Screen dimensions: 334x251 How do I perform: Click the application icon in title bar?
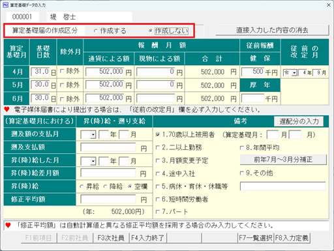(x=5, y=5)
